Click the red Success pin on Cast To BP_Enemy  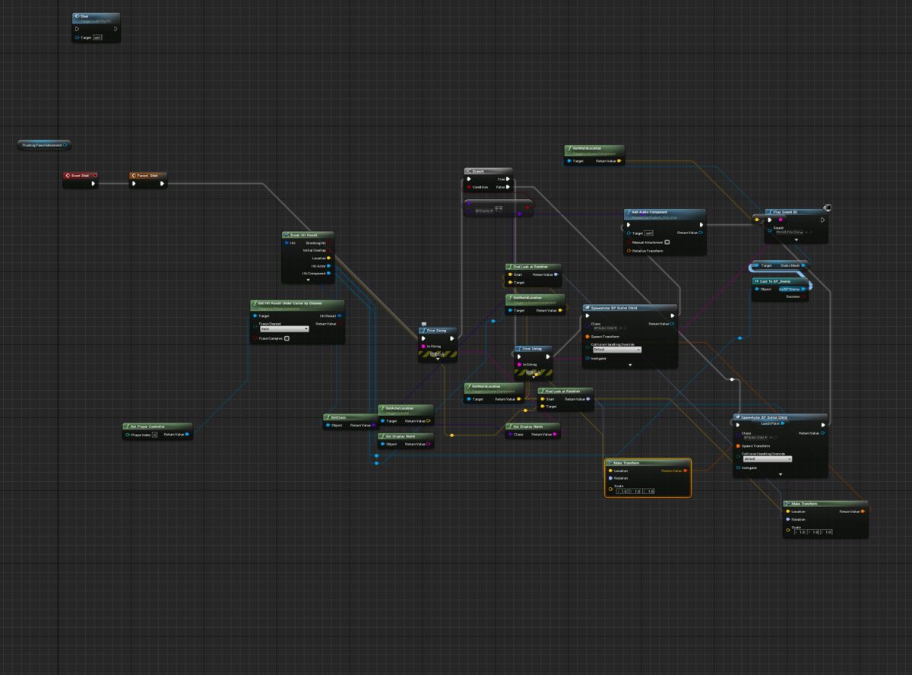(x=803, y=296)
